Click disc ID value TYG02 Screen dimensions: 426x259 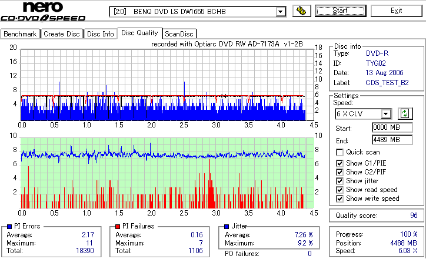tap(376, 63)
